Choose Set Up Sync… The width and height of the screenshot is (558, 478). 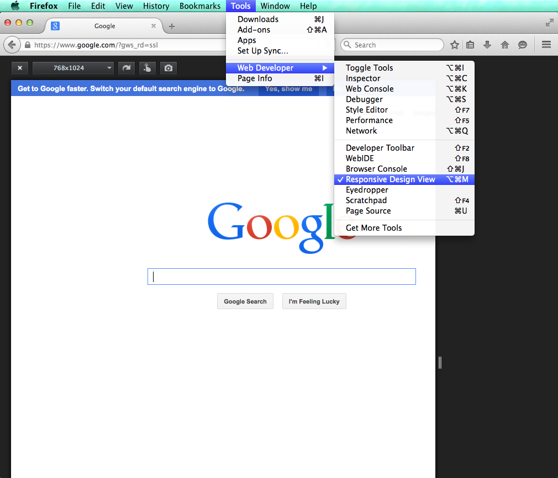tap(280, 50)
